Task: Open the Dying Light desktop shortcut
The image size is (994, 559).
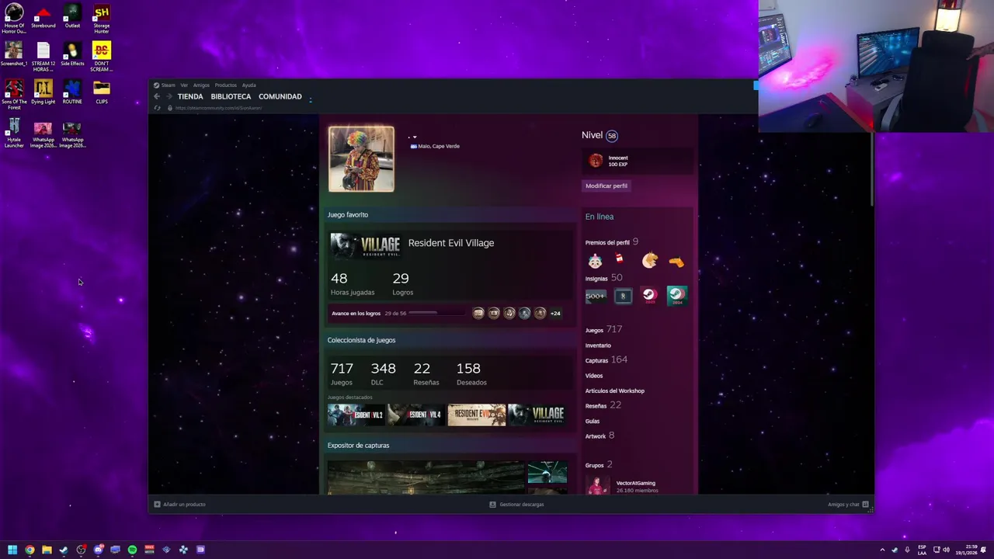Action: pyautogui.click(x=43, y=92)
